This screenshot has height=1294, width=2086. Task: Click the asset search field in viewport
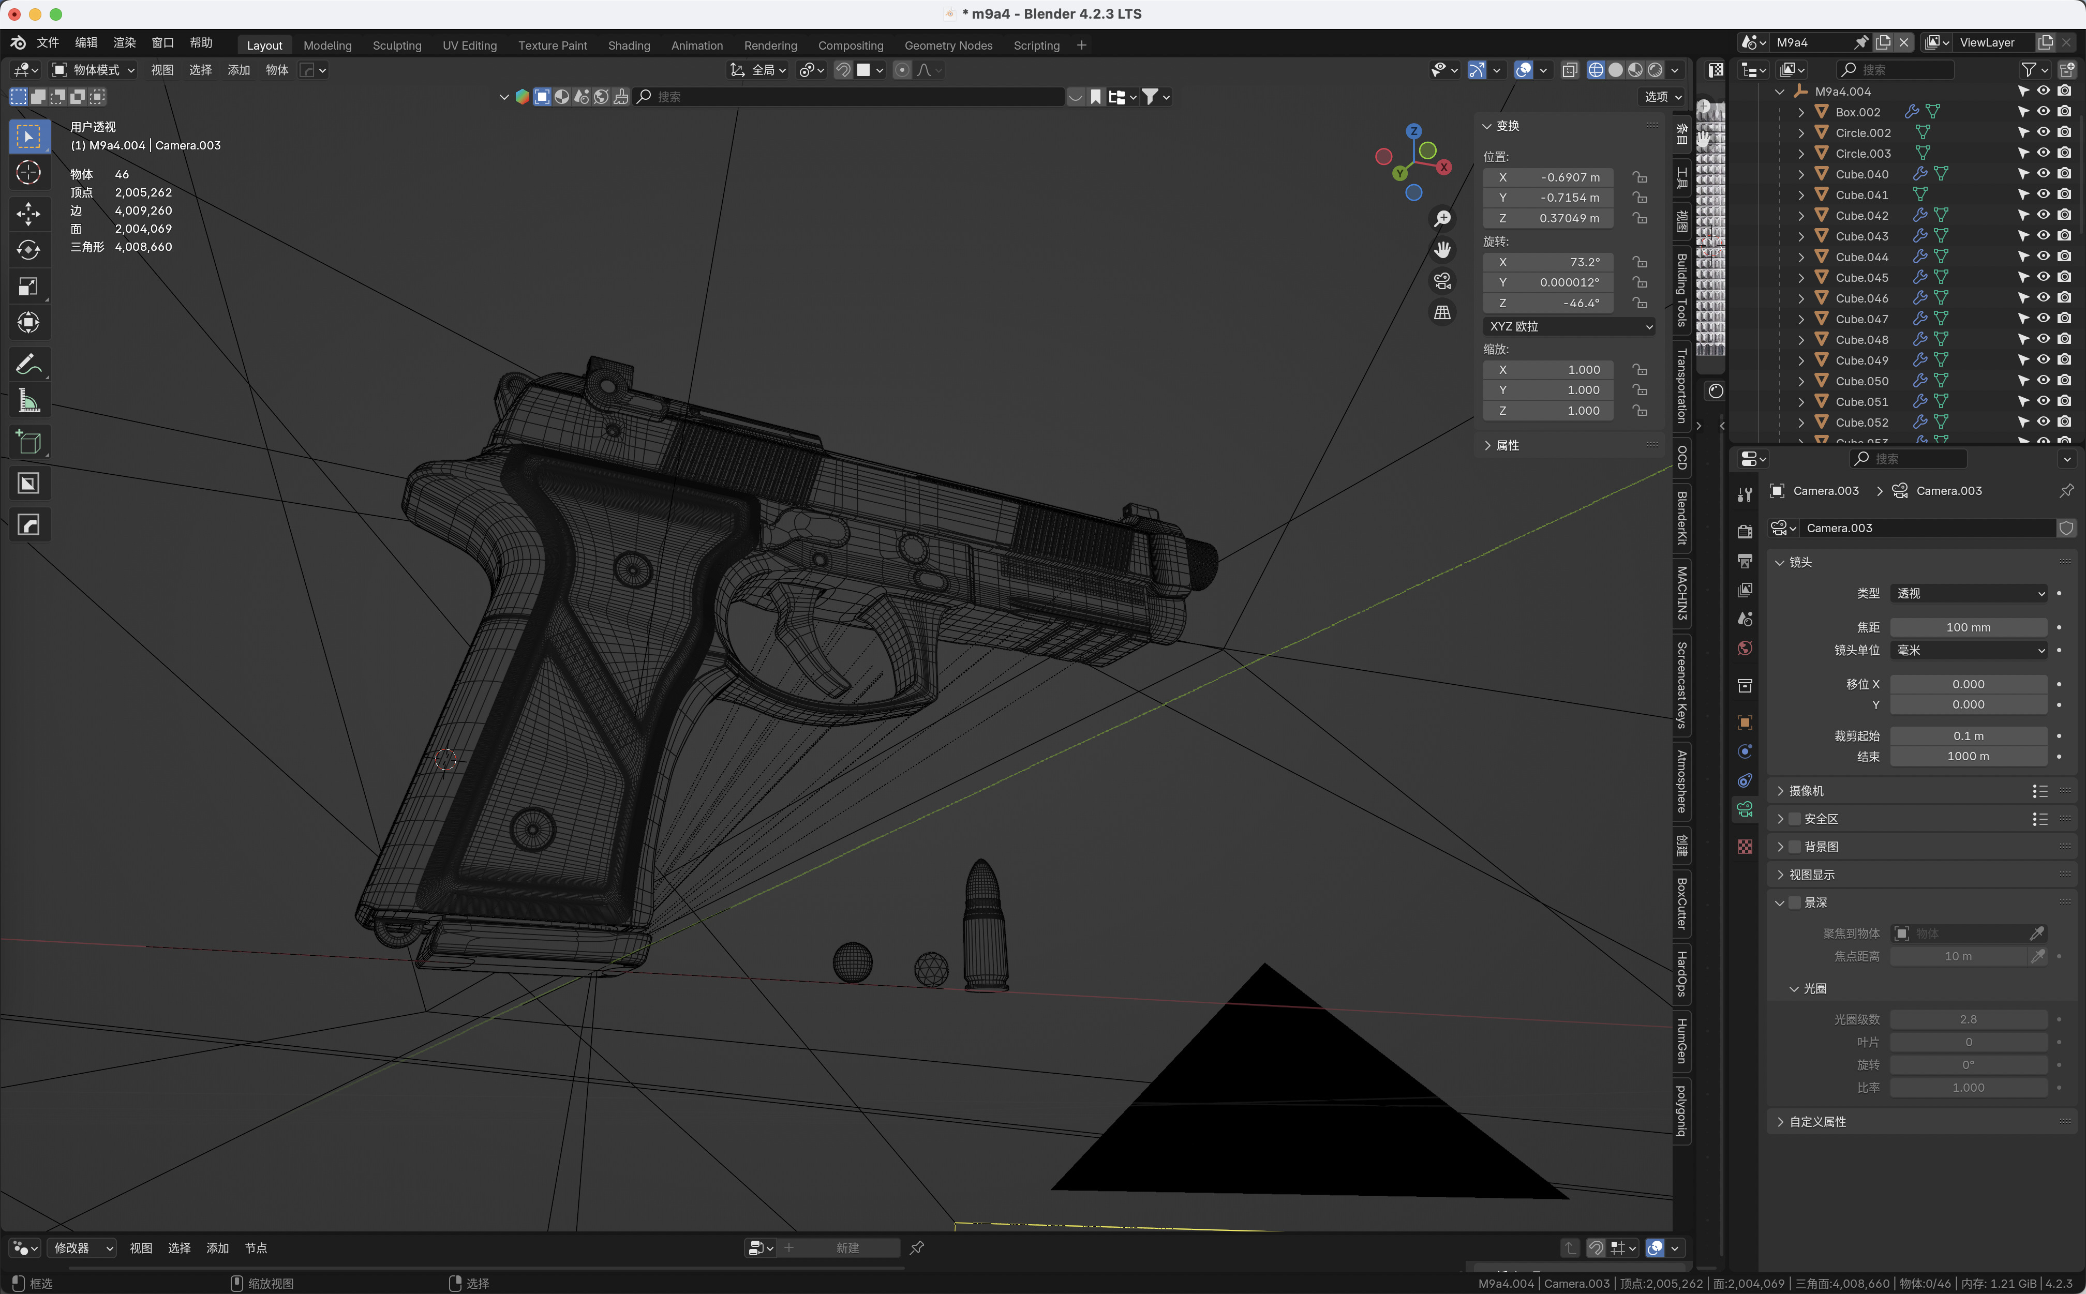[849, 97]
